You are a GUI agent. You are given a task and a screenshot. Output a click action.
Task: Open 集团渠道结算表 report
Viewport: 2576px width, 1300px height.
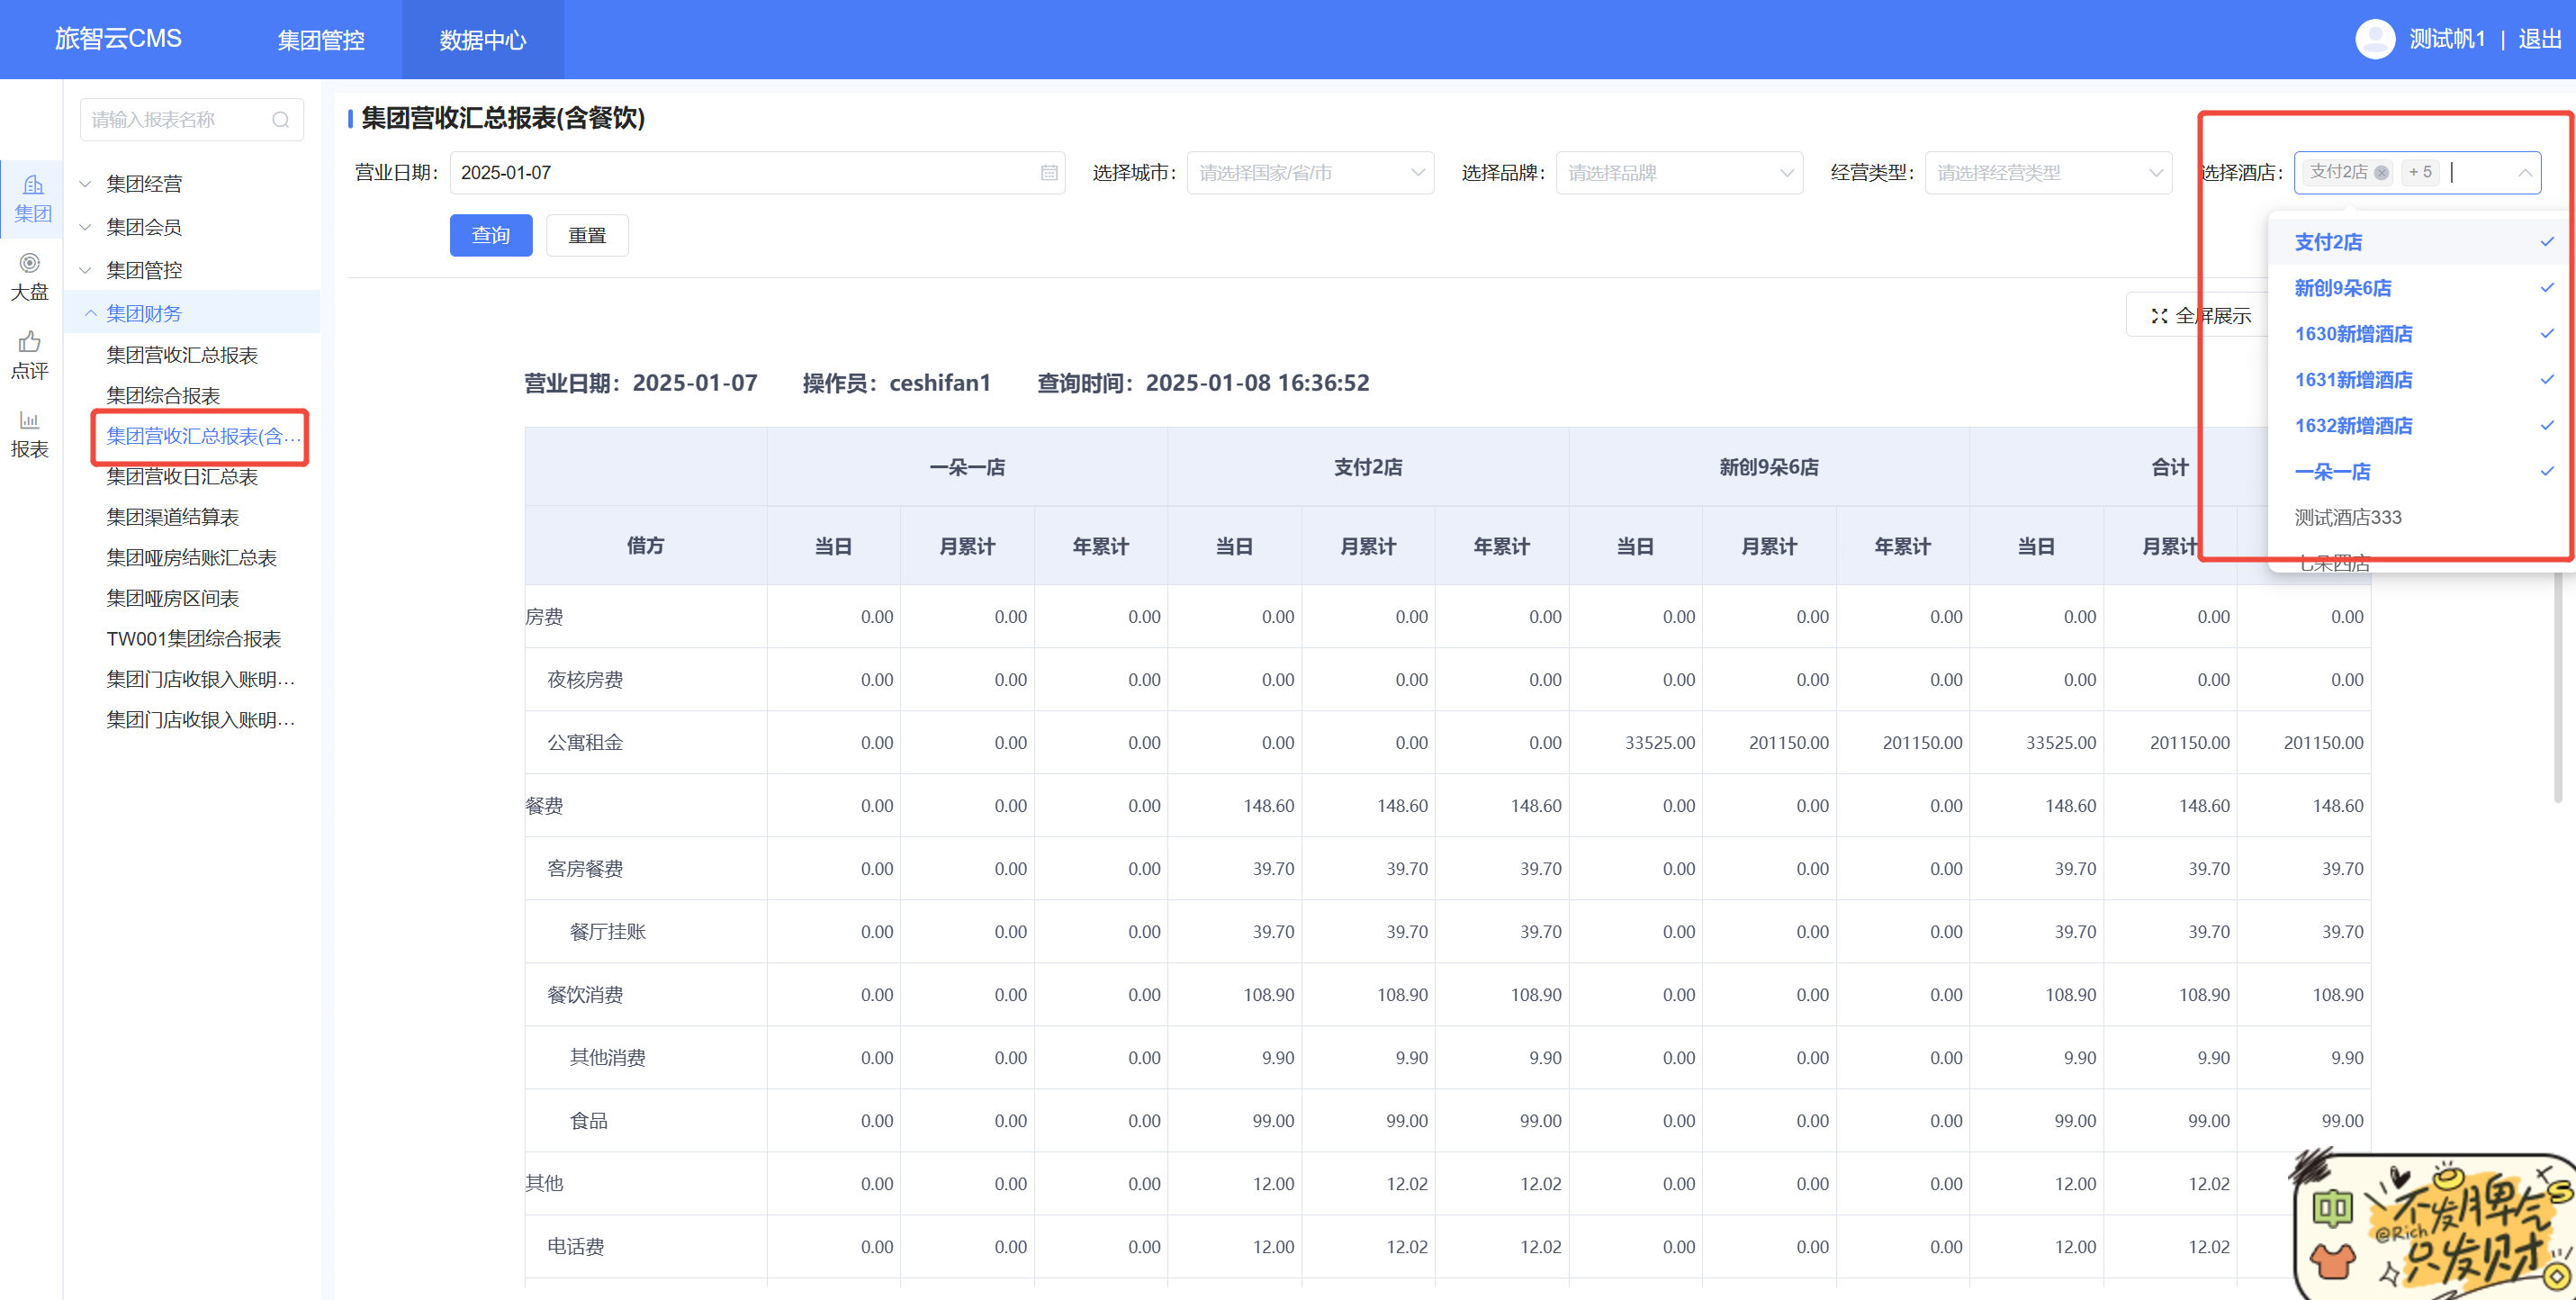pyautogui.click(x=173, y=517)
